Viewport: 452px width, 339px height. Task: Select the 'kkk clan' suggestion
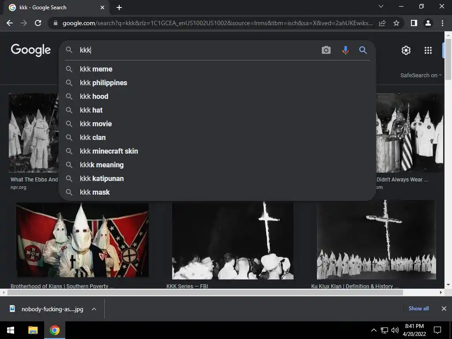(217, 138)
